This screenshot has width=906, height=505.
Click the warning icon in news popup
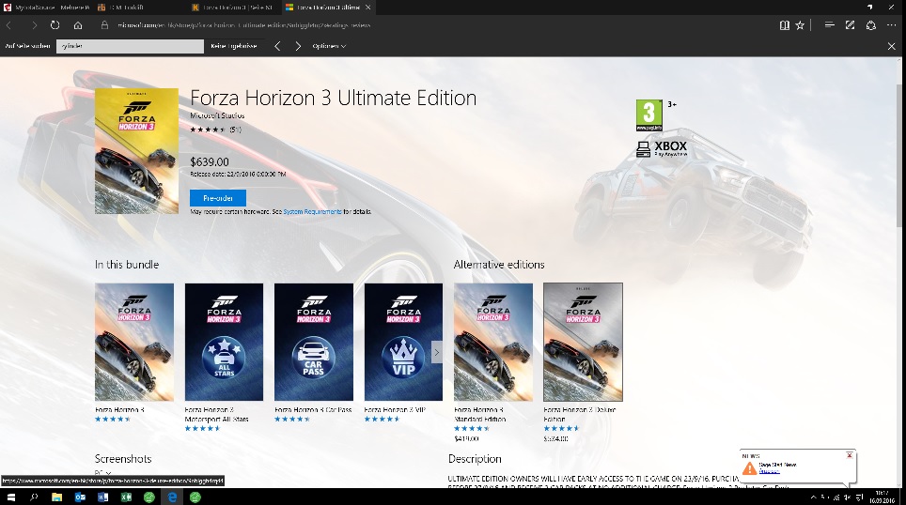pos(749,468)
